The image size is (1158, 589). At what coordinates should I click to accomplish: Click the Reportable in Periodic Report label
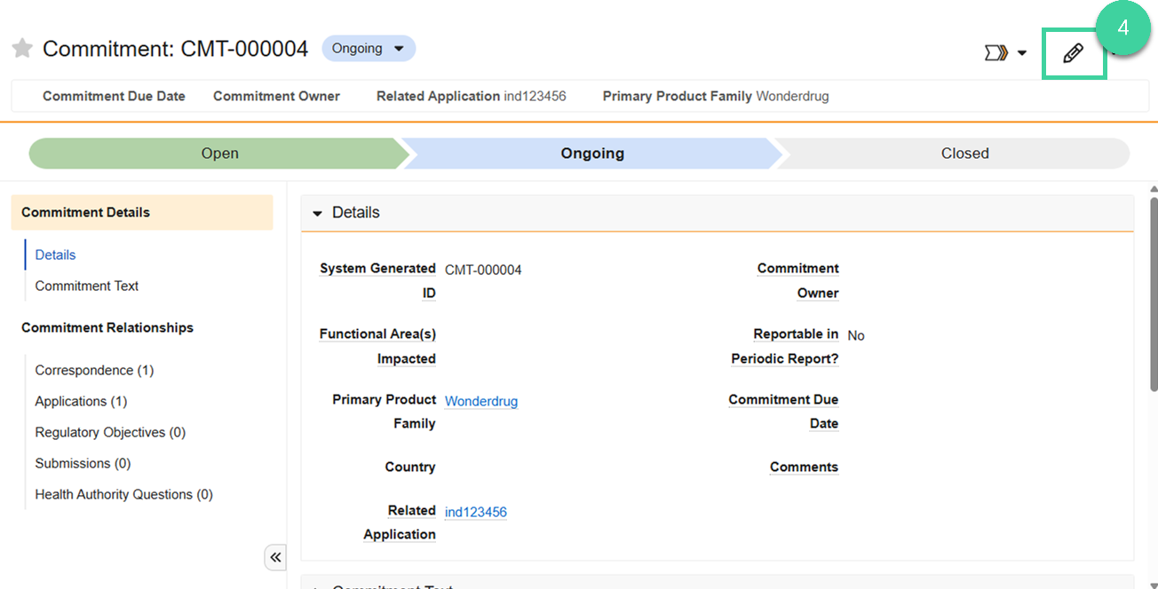click(x=785, y=346)
